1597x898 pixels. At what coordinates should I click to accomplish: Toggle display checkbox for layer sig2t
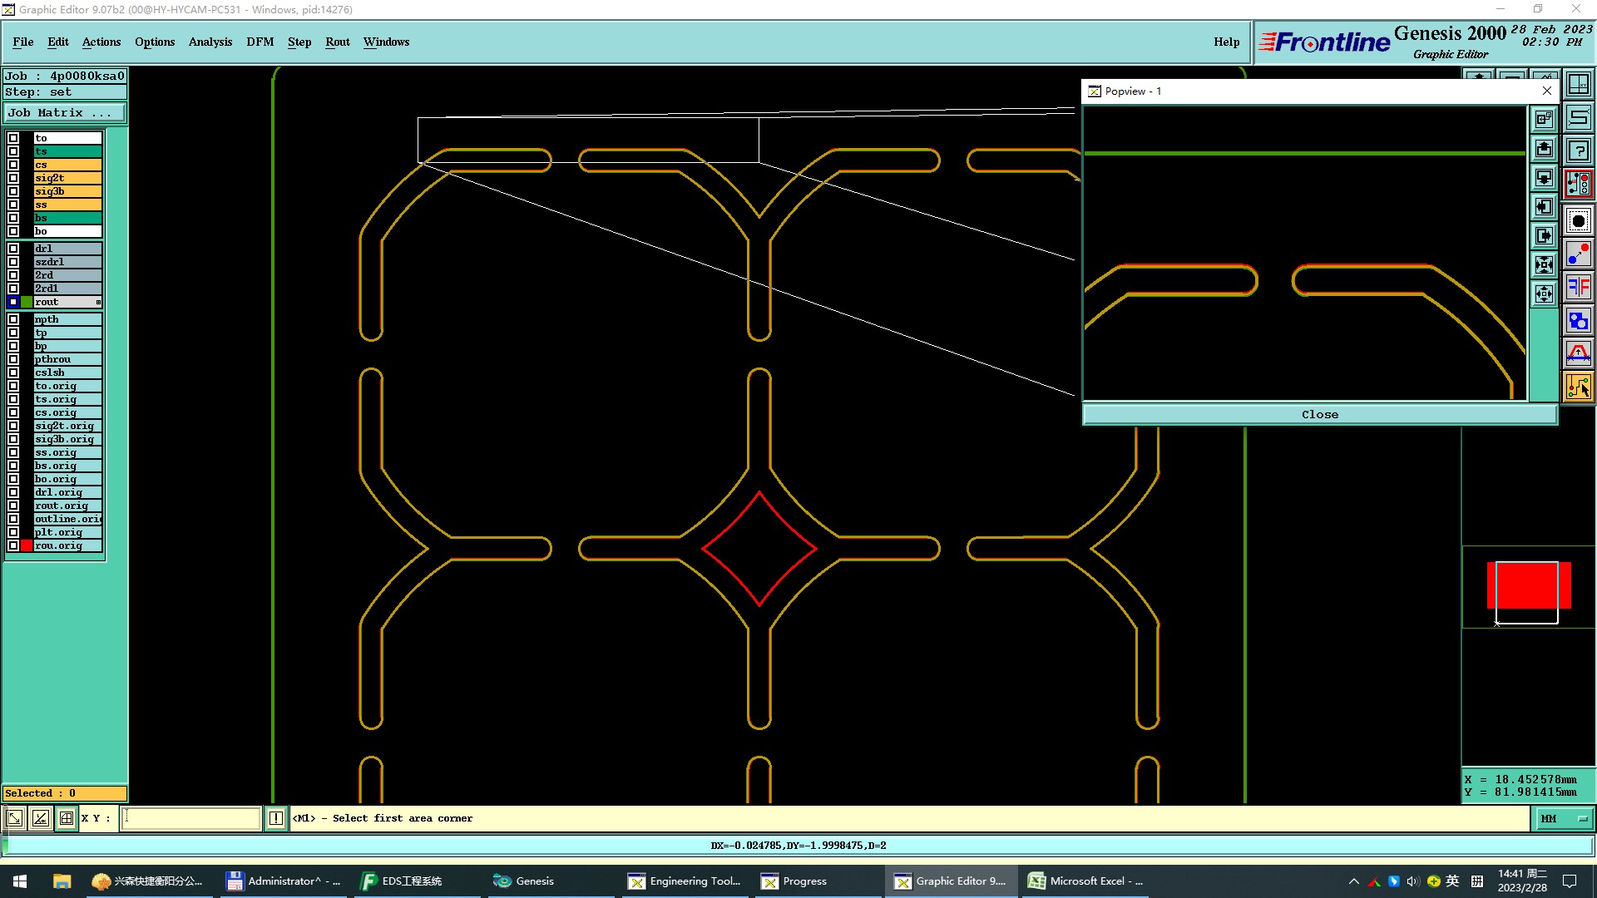13,178
